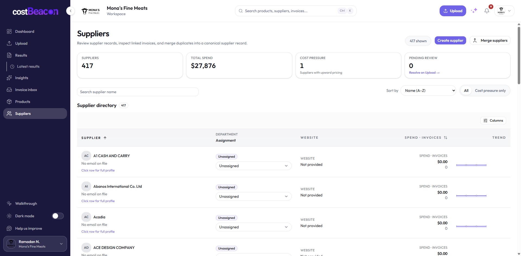Click Create supplier button
521x256 pixels.
point(450,40)
